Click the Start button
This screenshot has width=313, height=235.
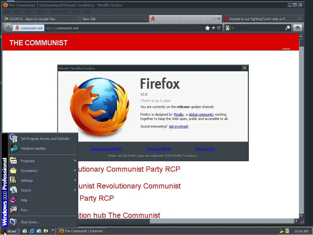click(x=9, y=231)
